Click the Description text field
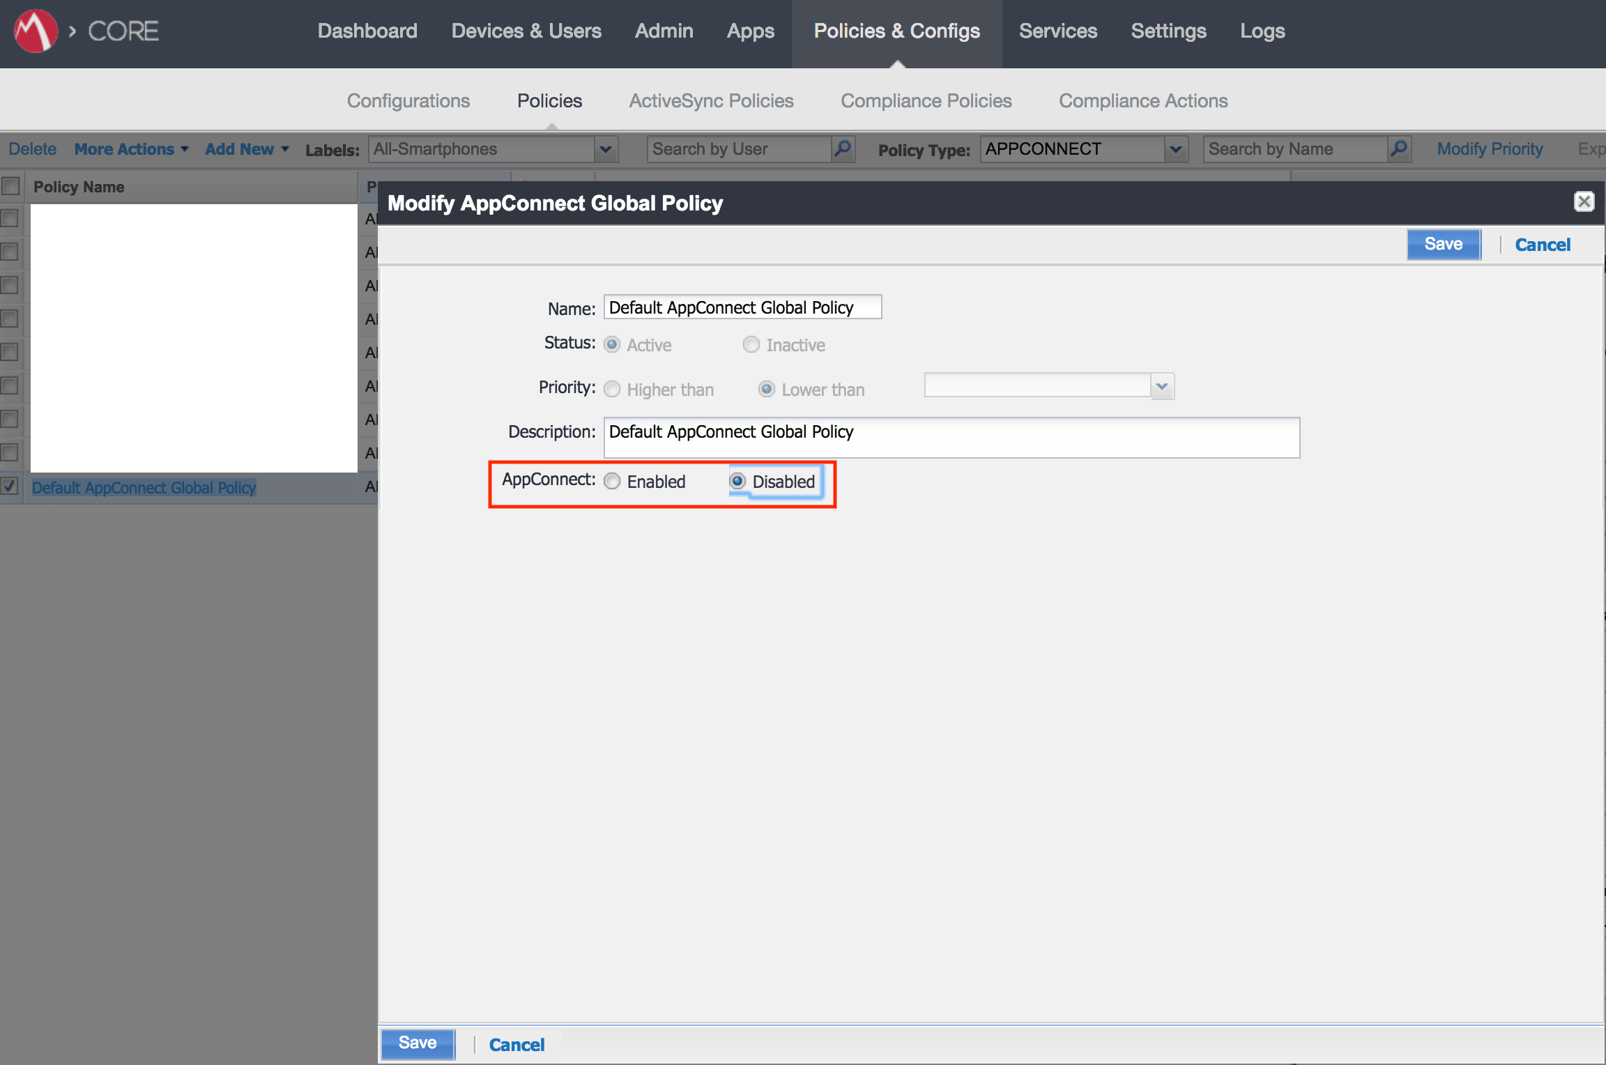Viewport: 1606px width, 1065px height. 951,438
